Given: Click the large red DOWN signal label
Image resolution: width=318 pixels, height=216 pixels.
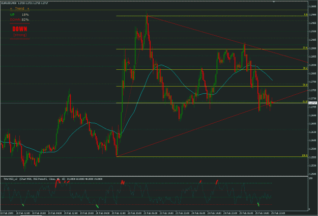Looking at the screenshot, I should 20,29.
